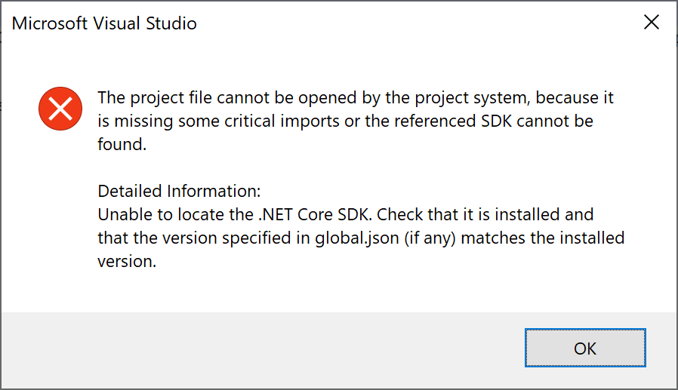Close the Microsoft Visual Studio dialog
The image size is (678, 390).
651,22
